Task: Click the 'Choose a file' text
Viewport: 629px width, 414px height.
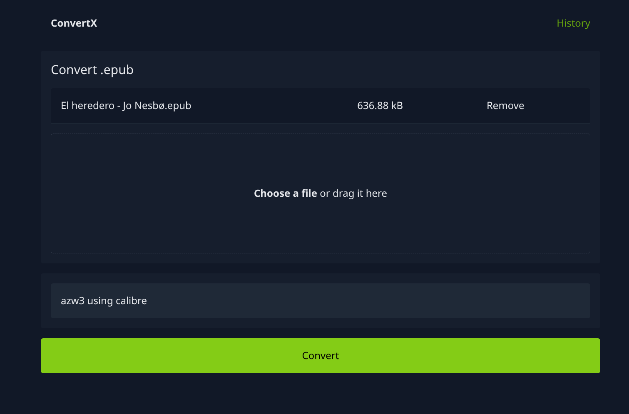Action: 285,193
